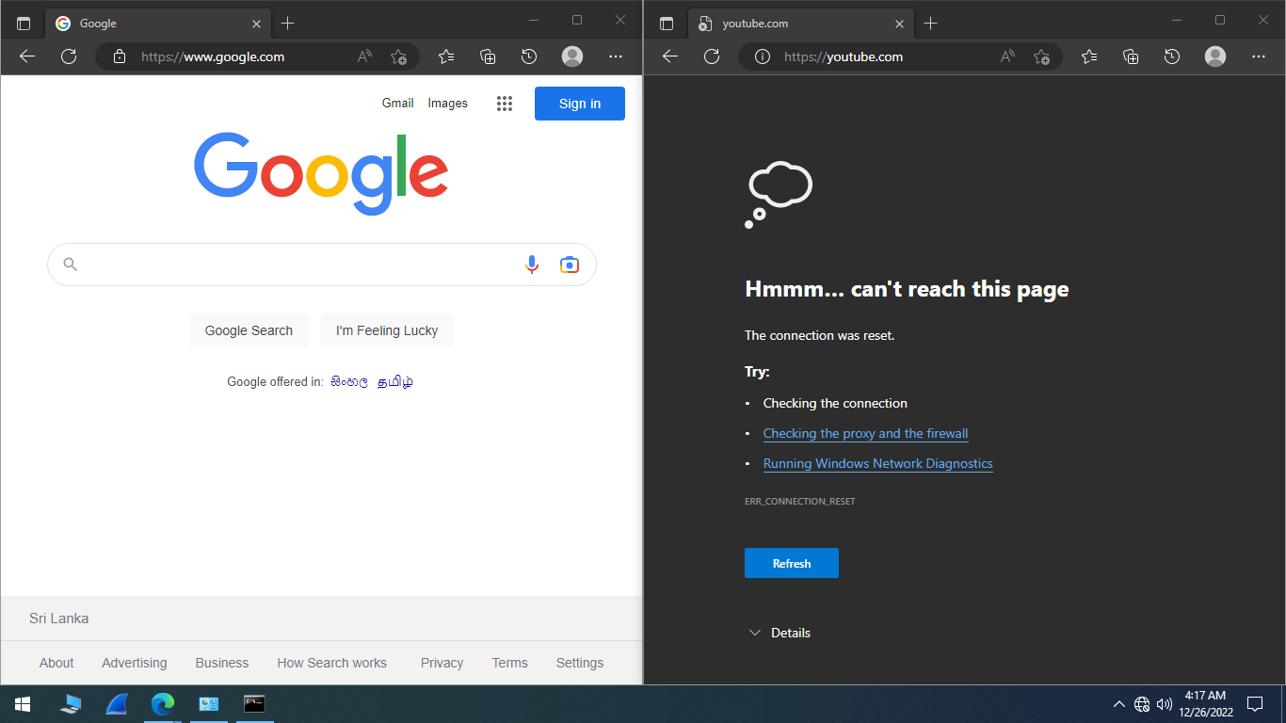This screenshot has width=1286, height=723.
Task: Add youtube.com to favorites with the star icon
Action: [x=1041, y=56]
